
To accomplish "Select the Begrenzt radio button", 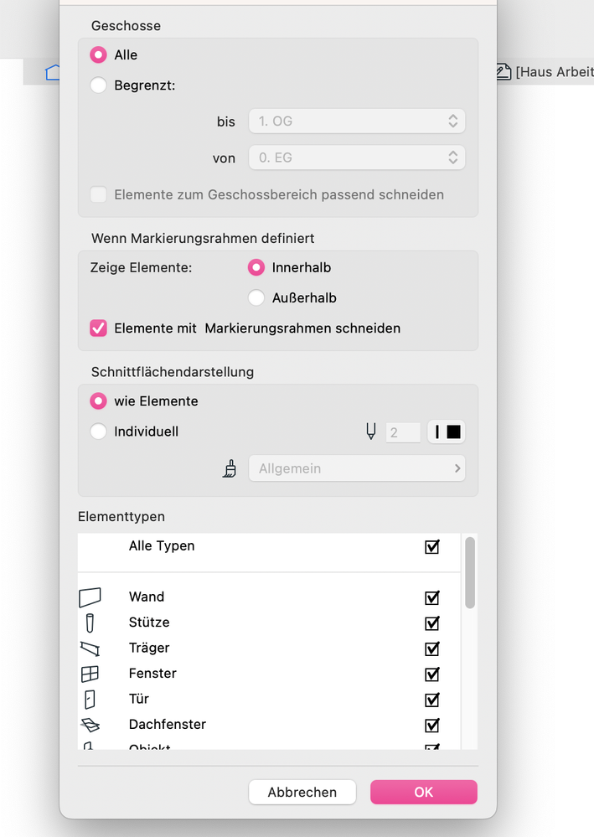I will coord(99,85).
